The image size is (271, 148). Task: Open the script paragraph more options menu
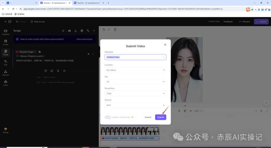[x=93, y=54]
